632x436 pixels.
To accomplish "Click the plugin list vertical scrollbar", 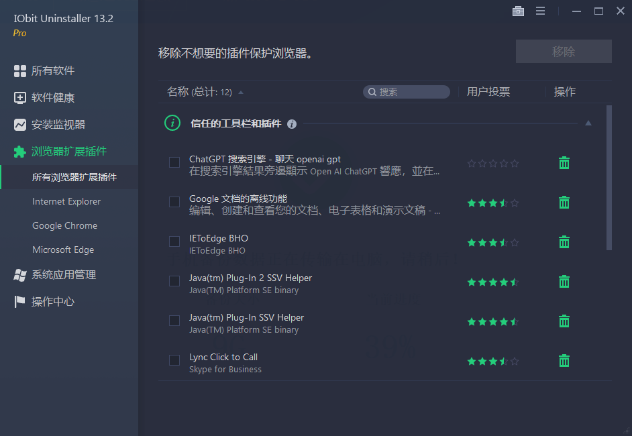I will pos(609,178).
